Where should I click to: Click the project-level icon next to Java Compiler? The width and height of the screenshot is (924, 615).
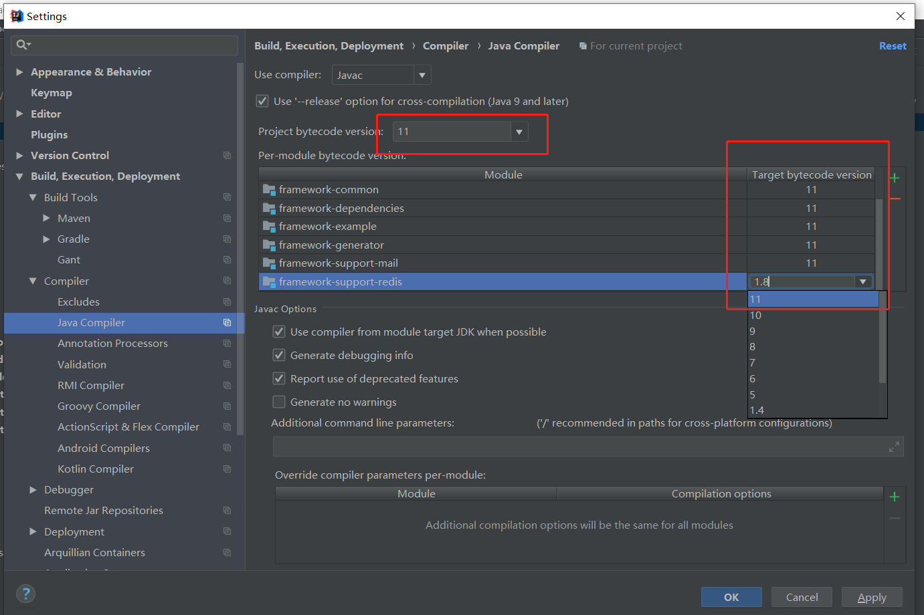[227, 322]
